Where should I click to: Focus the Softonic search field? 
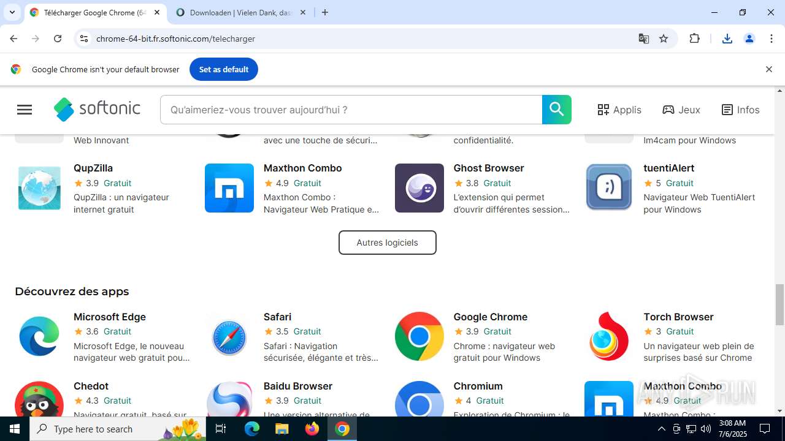(x=351, y=110)
